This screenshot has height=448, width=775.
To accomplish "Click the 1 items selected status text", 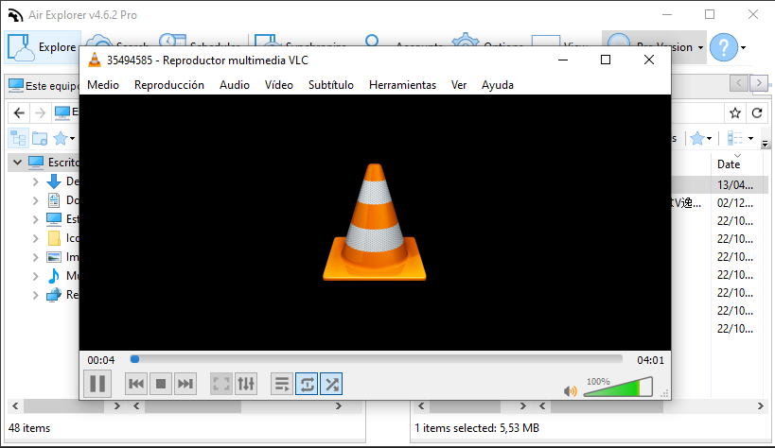I will (x=477, y=428).
